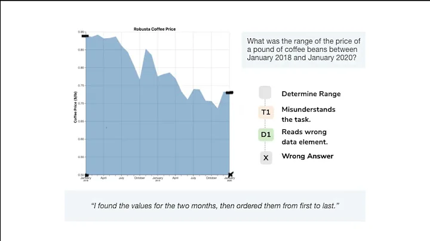Image resolution: width=430 pixels, height=241 pixels.
Task: Click the black dot at January 2018
Action: click(87, 175)
